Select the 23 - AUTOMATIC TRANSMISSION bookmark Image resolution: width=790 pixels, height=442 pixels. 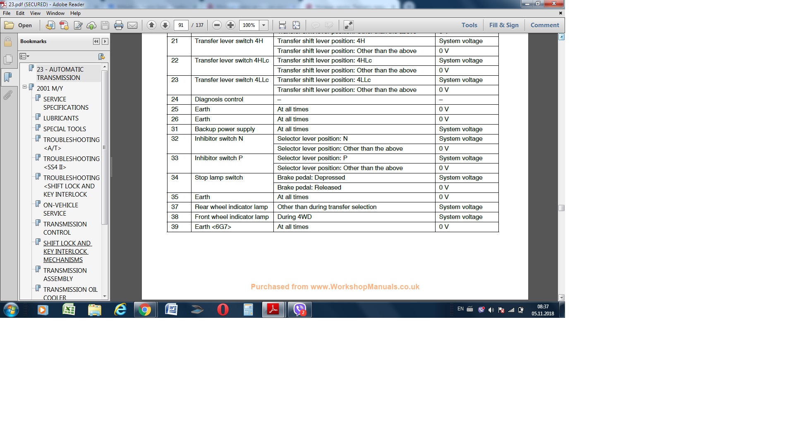coord(60,74)
